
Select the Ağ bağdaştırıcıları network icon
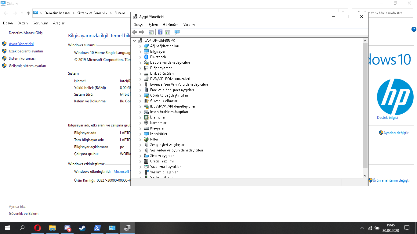point(146,46)
